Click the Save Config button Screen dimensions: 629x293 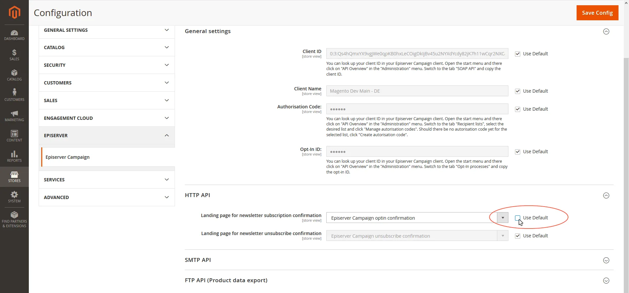[x=597, y=13]
